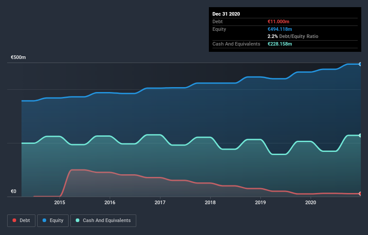Toggle the Cash And Equivalents legend button
Screen dimensions: 368x235
[x=103, y=221]
